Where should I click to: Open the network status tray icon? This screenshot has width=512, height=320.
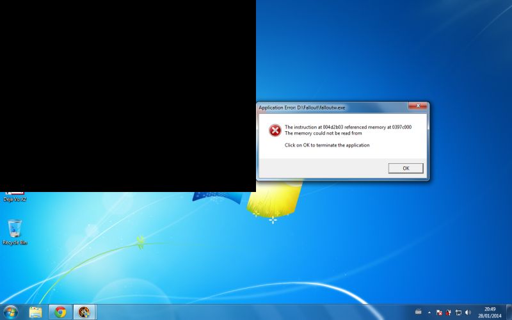pyautogui.click(x=458, y=312)
